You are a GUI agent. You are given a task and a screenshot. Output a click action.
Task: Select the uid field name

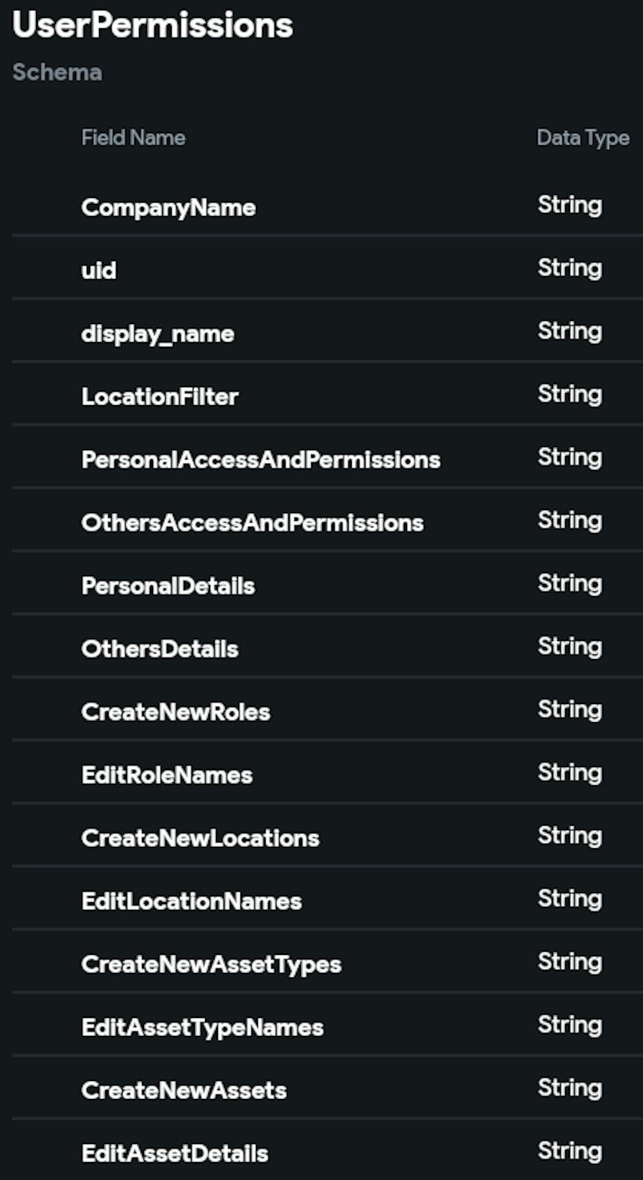pyautogui.click(x=99, y=270)
